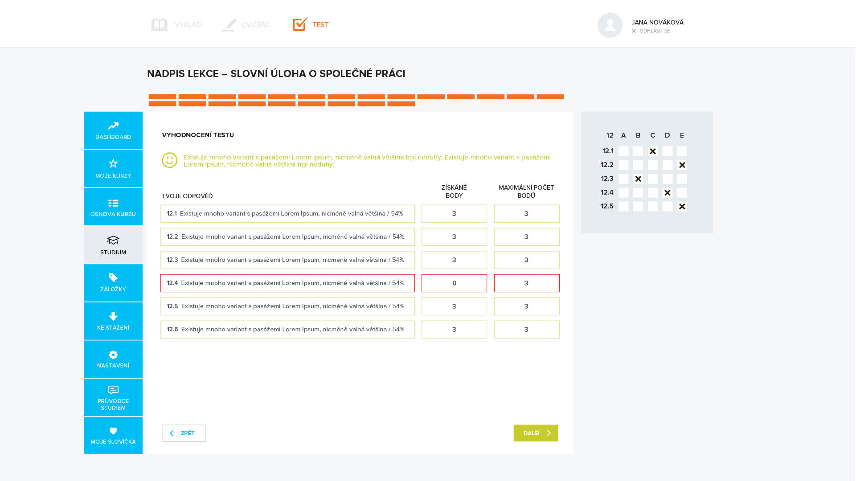Click the first orange progress segment, top row
The image size is (856, 481).
point(162,97)
